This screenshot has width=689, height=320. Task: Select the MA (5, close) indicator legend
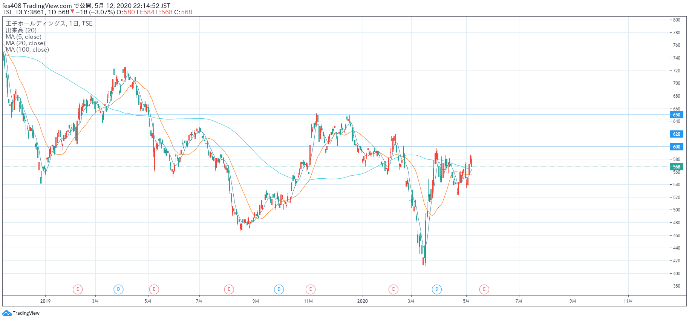pyautogui.click(x=24, y=37)
